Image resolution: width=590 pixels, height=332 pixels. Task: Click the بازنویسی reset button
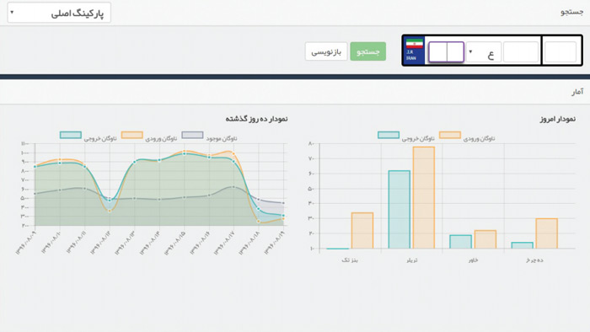click(326, 51)
